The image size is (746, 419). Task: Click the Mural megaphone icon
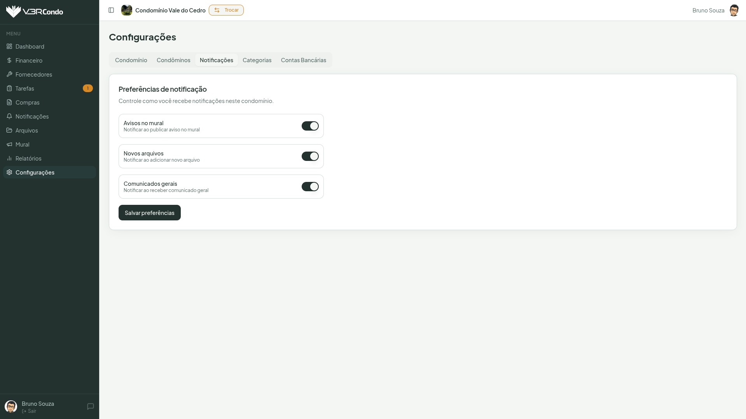(x=9, y=144)
